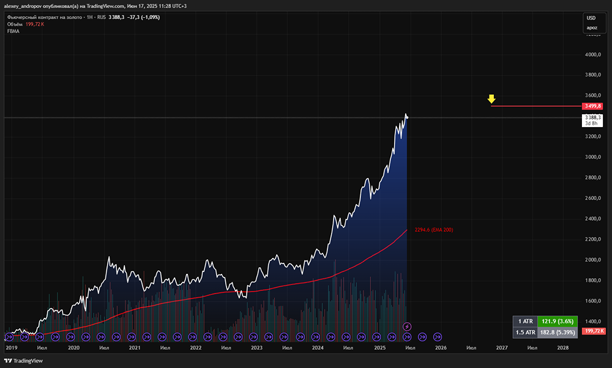Screen dimensions: 612x368
Task: Click the 3000,0 price axis value
Action: click(x=593, y=157)
